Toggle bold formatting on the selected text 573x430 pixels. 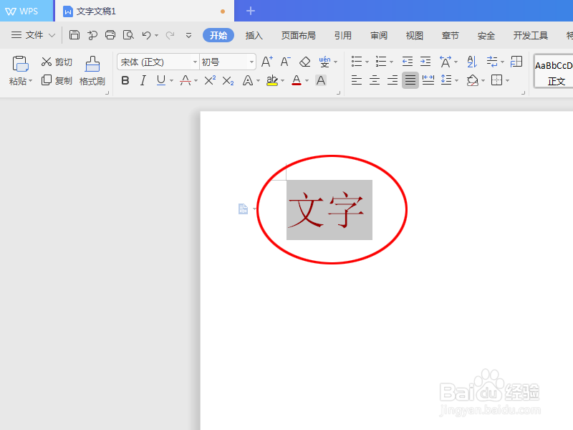(125, 80)
